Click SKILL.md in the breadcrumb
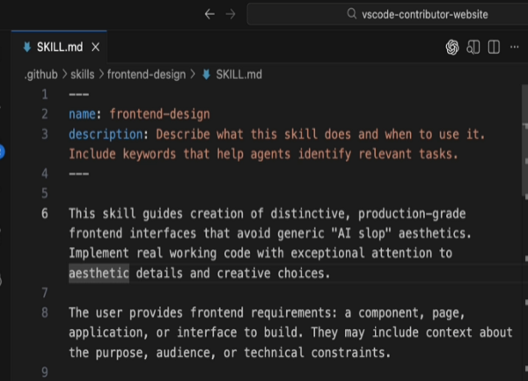528x381 pixels. coord(238,75)
